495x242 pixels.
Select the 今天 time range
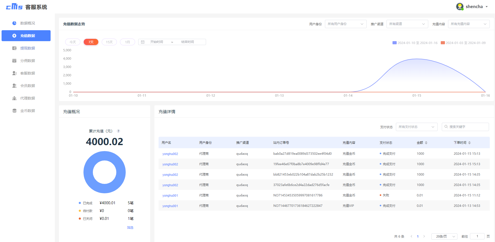pyautogui.click(x=73, y=42)
